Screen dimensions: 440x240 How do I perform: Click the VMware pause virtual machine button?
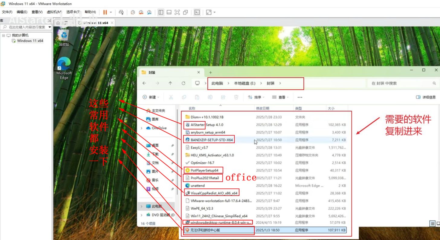click(x=105, y=12)
